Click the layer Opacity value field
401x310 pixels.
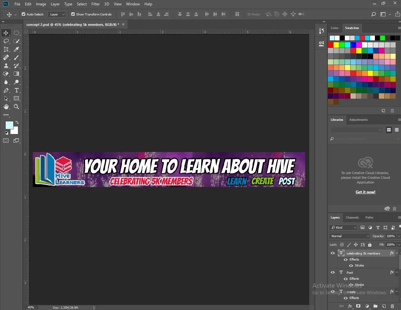(x=390, y=236)
